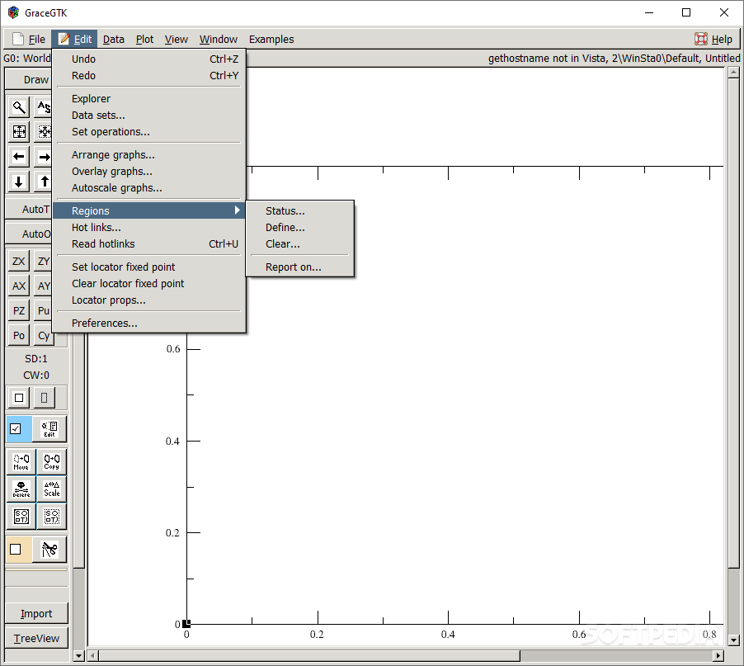
Task: Open Explorer from Edit menu
Action: tap(149, 99)
